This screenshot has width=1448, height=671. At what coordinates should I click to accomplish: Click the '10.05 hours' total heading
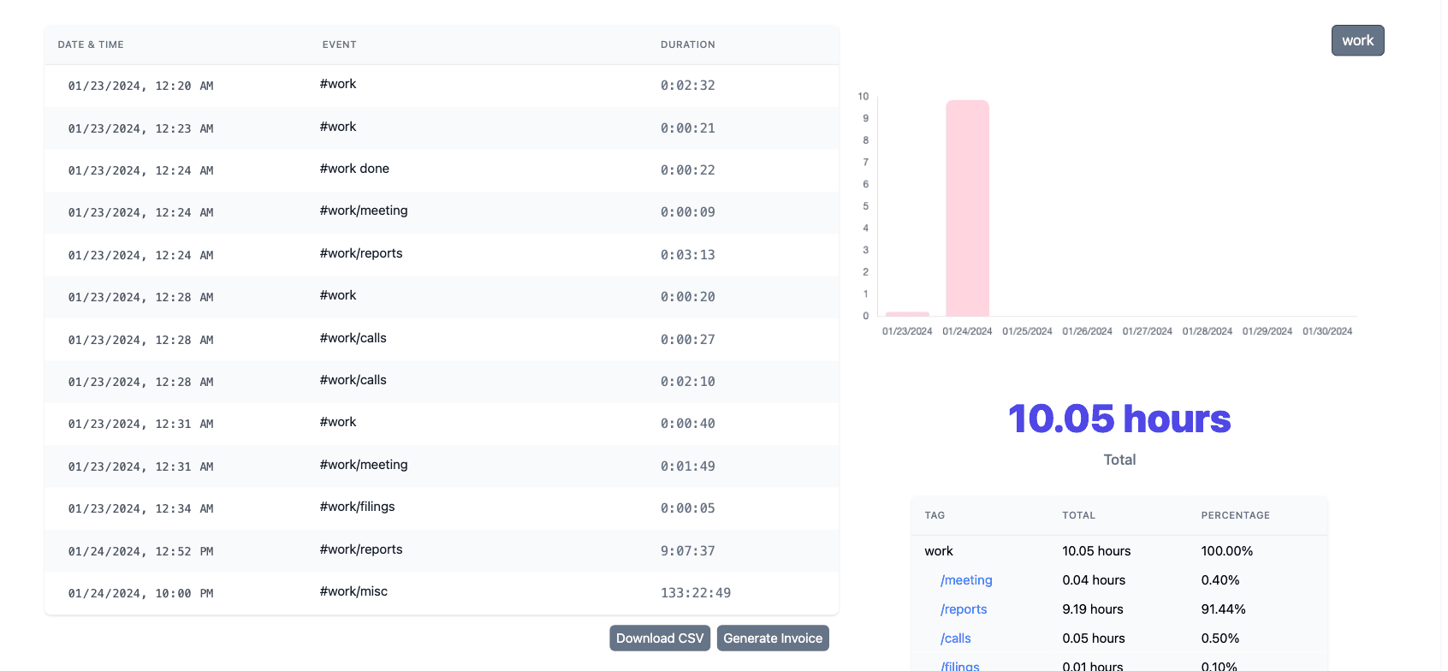click(x=1119, y=419)
